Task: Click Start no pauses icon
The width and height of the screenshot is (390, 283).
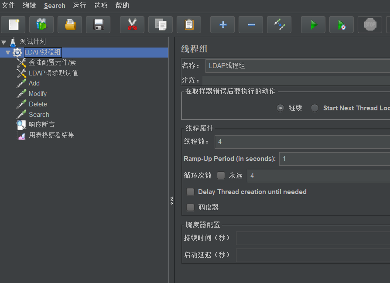Action: point(342,24)
